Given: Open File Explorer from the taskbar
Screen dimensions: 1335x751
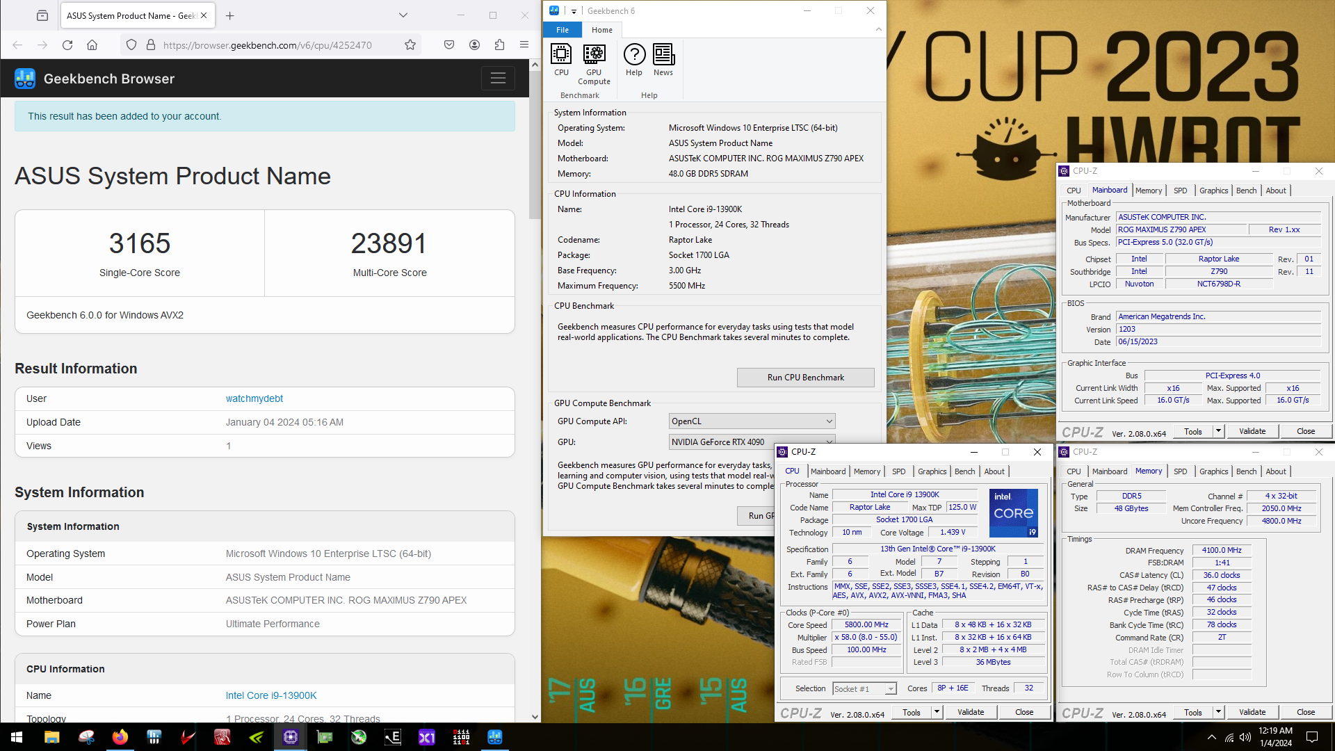Looking at the screenshot, I should coord(52,737).
